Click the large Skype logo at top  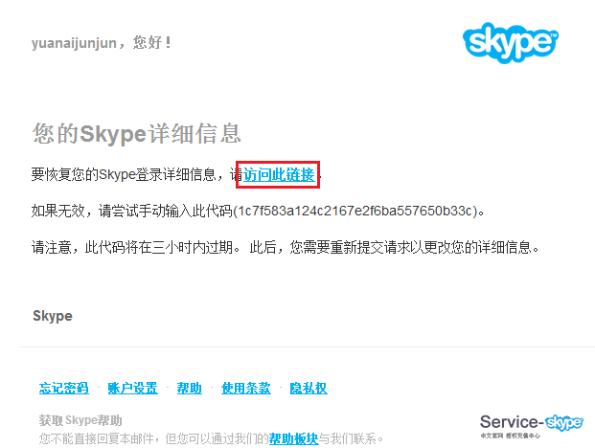pos(511,43)
